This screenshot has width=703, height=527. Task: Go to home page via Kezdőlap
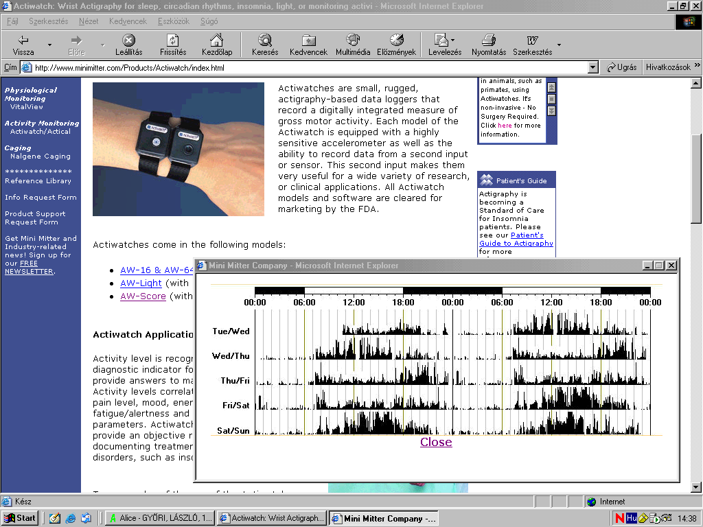217,45
